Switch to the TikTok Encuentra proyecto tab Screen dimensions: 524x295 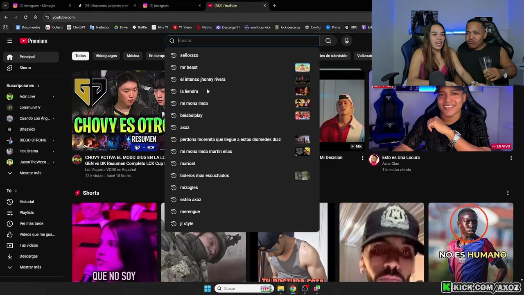[x=106, y=6]
